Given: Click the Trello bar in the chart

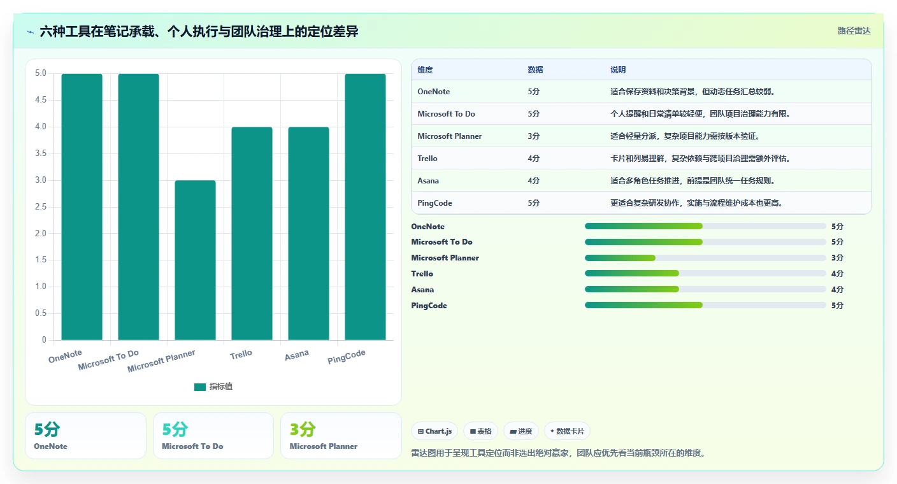Looking at the screenshot, I should pos(252,234).
